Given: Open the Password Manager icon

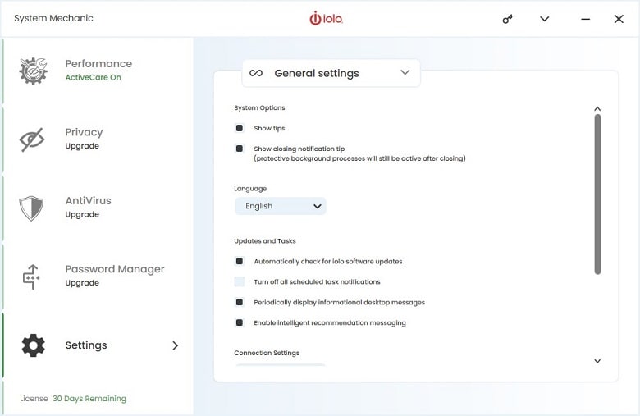Looking at the screenshot, I should tap(31, 277).
